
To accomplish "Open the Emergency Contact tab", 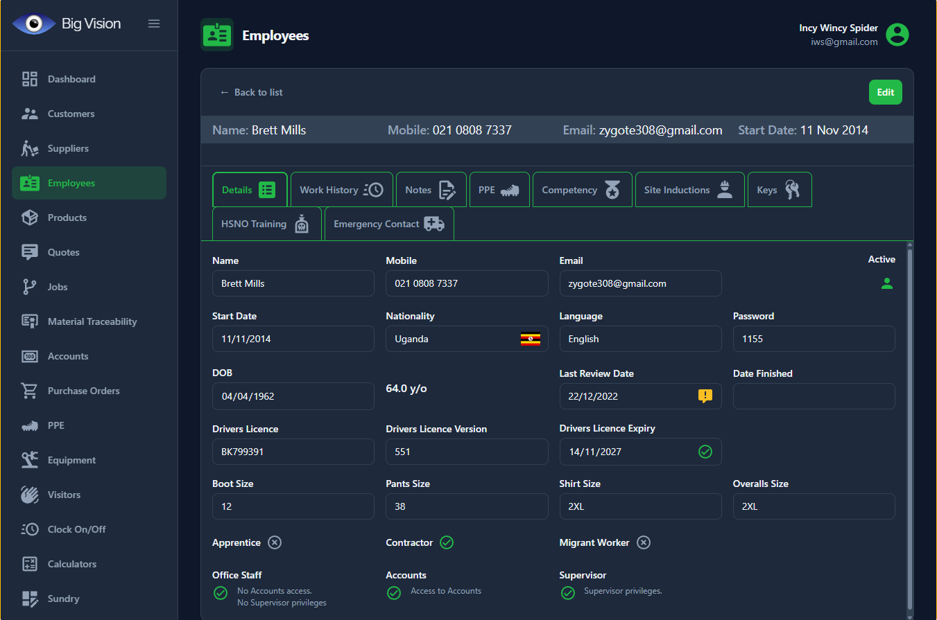I will pyautogui.click(x=388, y=224).
